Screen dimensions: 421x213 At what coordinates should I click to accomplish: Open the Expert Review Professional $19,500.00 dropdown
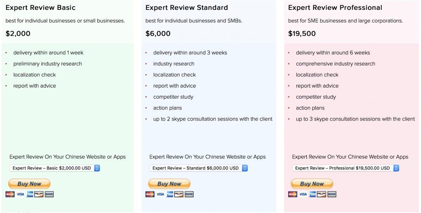[x=345, y=168]
